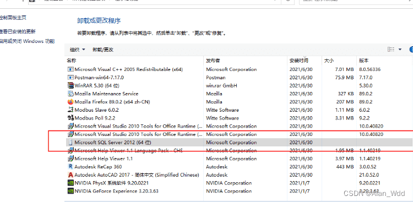This screenshot has height=202, width=413.
Task: Click the Postman-win64-7.17.0 icon
Action: click(70, 78)
